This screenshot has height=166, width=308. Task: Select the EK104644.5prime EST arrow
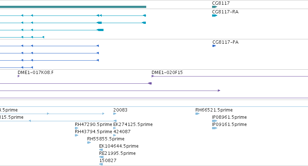click(101, 150)
